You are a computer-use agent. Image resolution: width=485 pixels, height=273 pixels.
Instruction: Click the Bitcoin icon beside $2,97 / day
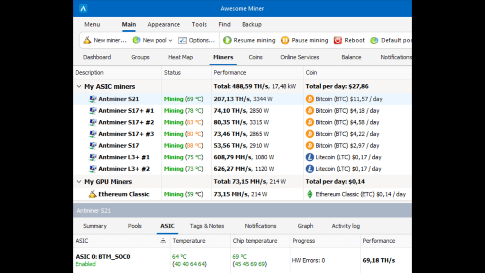[x=310, y=145]
